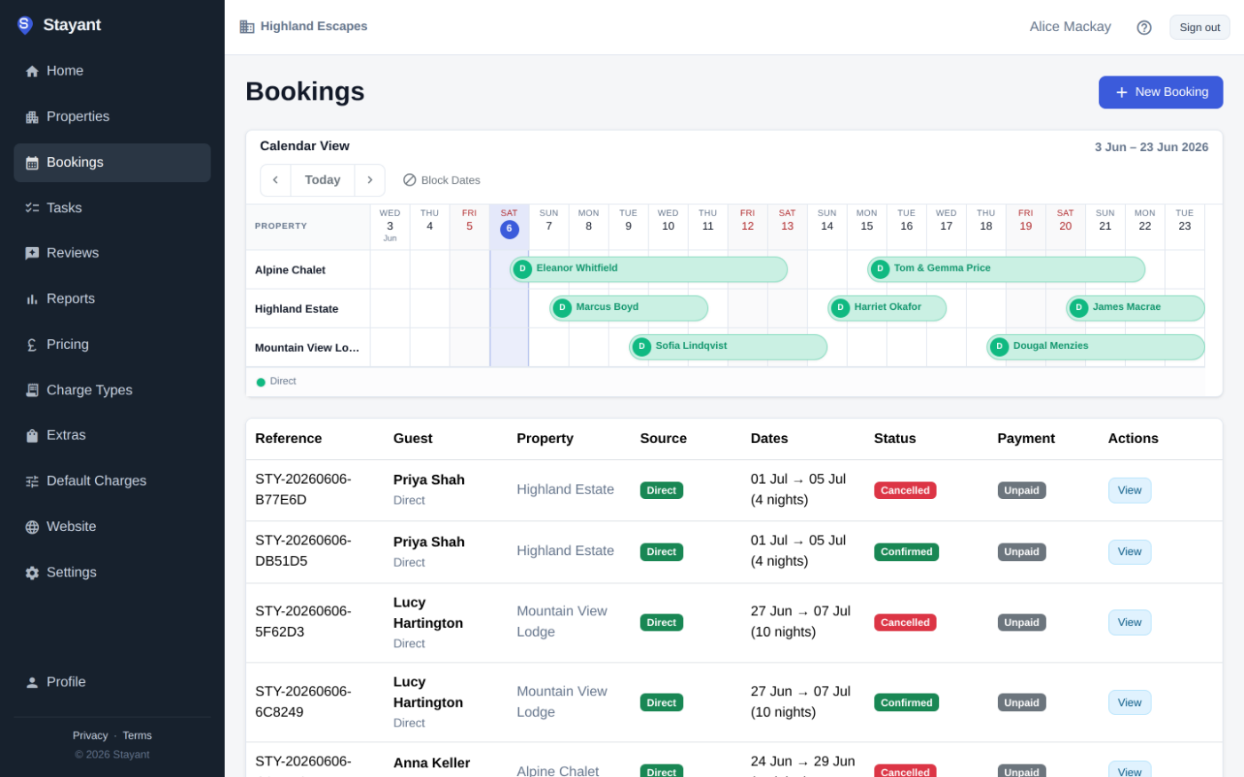Open the Default Charges menu item

[112, 481]
